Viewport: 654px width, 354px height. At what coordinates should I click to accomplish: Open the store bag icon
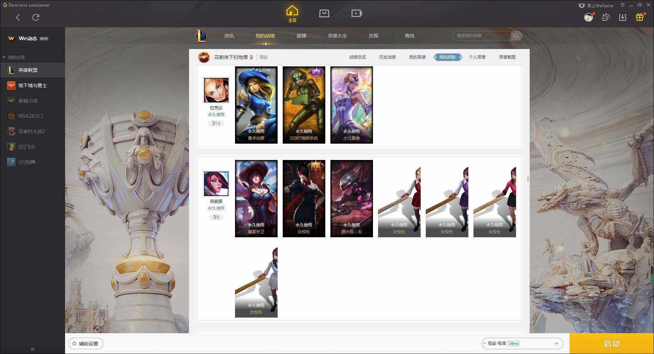click(324, 13)
